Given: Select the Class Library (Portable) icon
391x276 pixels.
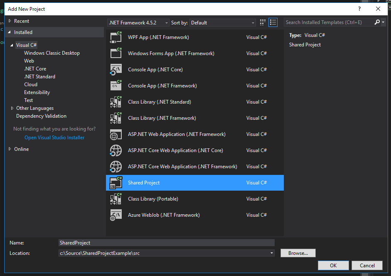Looking at the screenshot, I should tap(116, 199).
